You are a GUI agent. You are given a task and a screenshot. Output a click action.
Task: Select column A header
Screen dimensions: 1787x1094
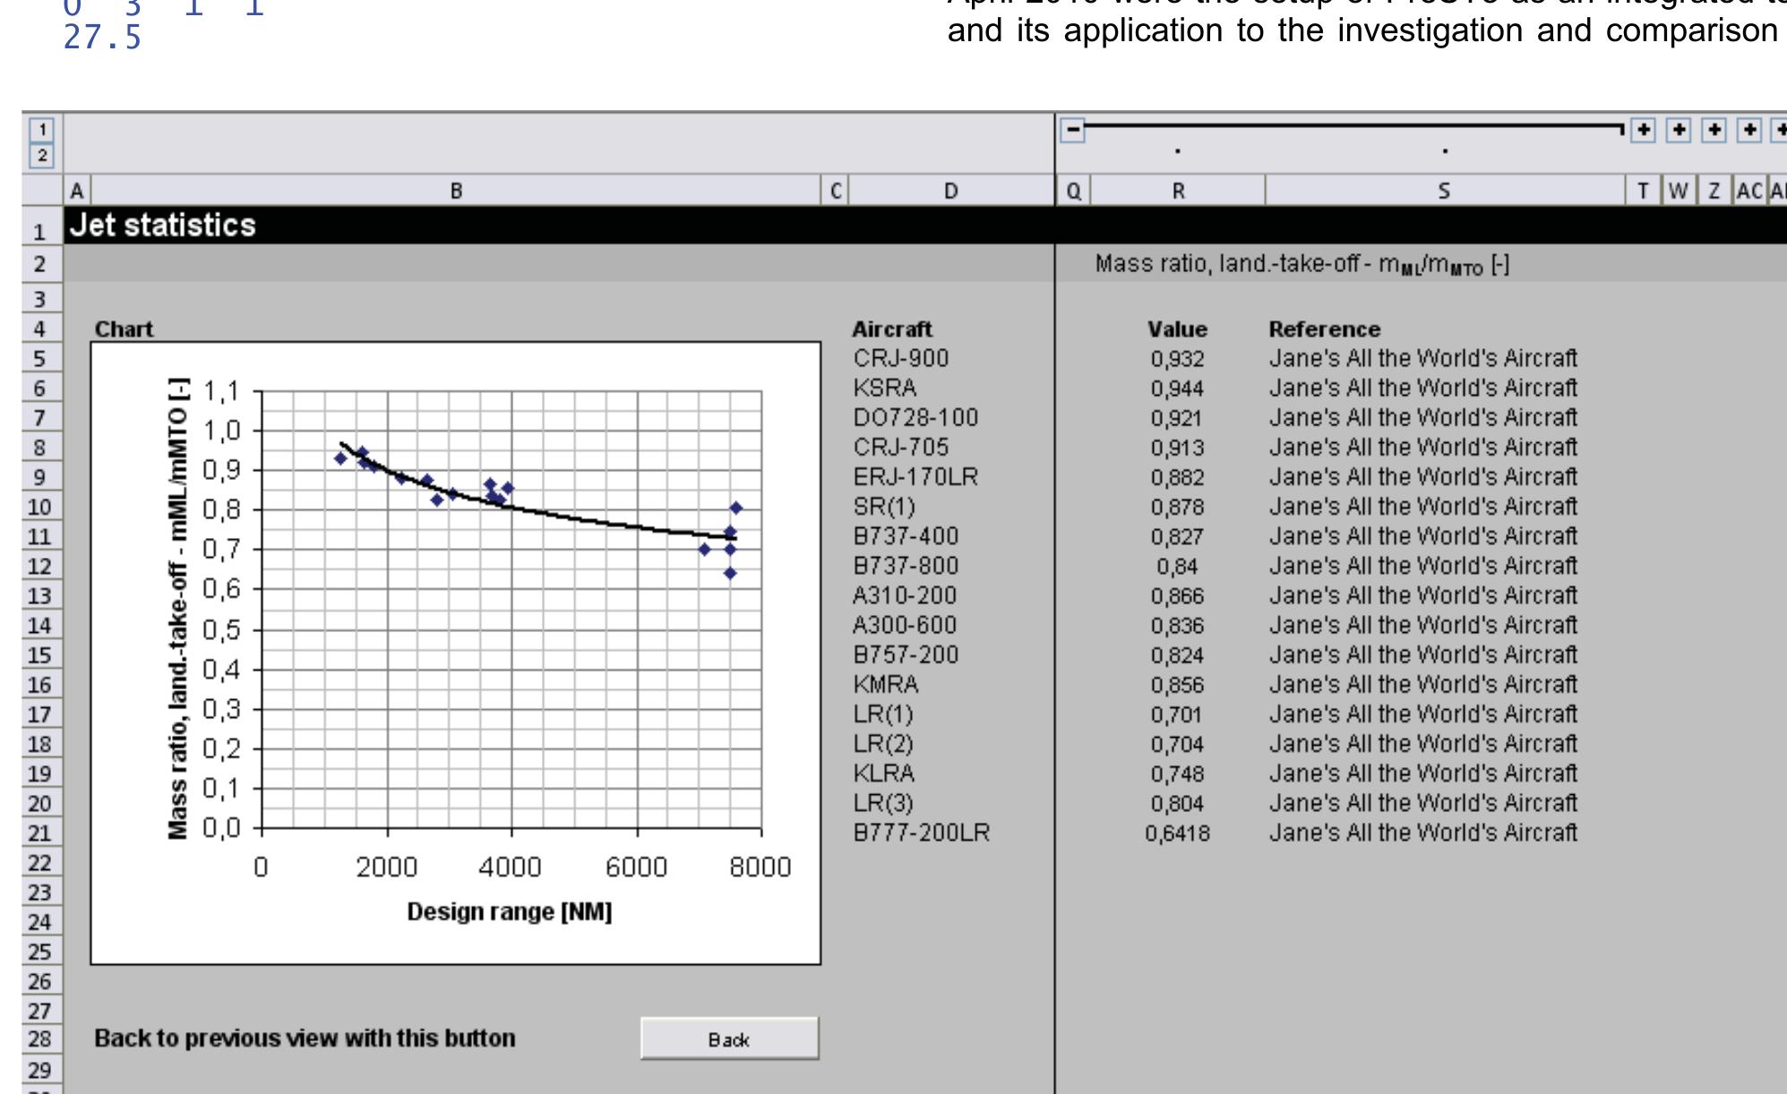click(77, 191)
